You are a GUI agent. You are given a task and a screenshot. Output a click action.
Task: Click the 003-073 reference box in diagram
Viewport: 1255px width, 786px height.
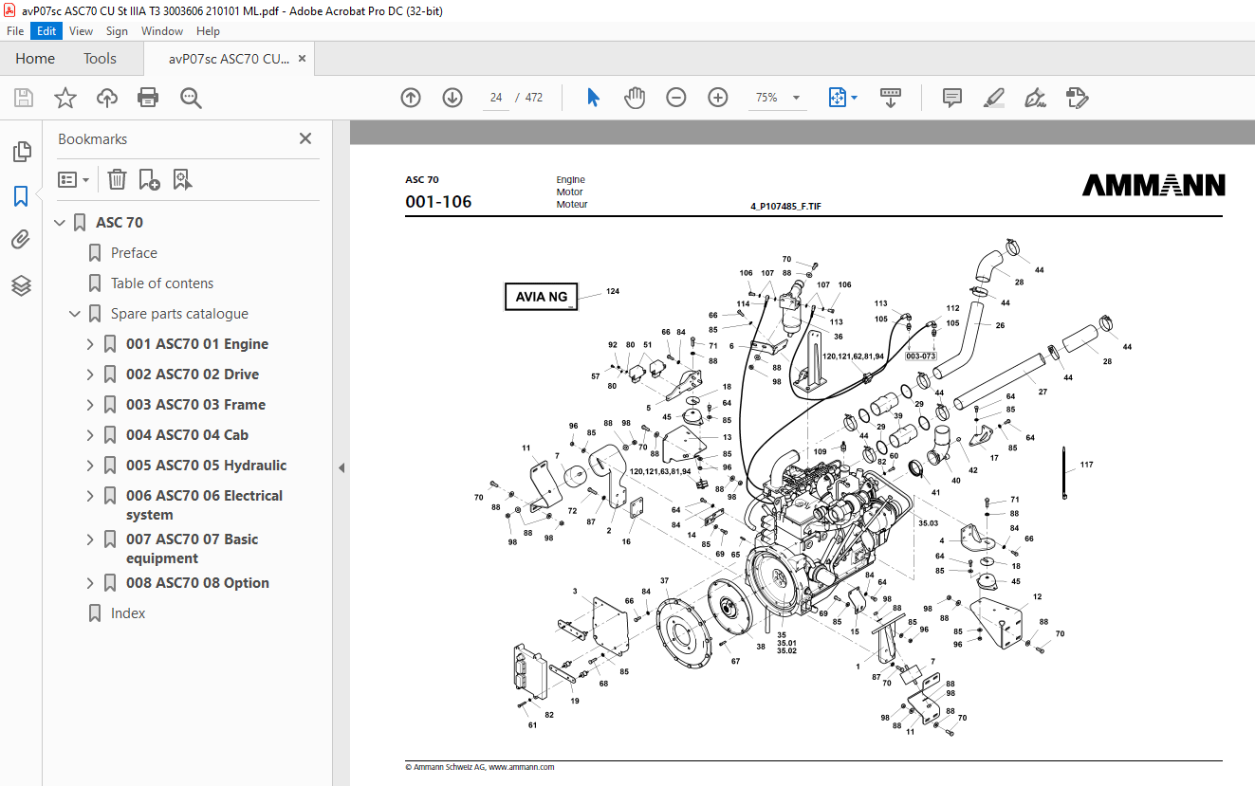(920, 356)
